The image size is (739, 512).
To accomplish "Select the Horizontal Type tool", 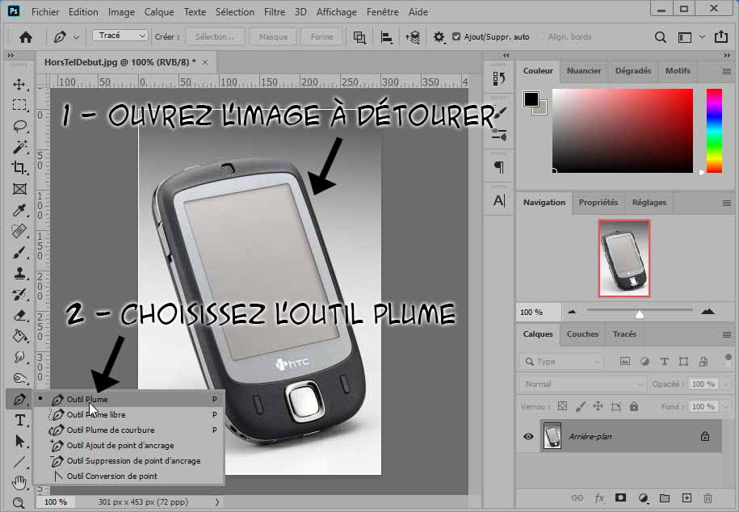I will (x=19, y=420).
